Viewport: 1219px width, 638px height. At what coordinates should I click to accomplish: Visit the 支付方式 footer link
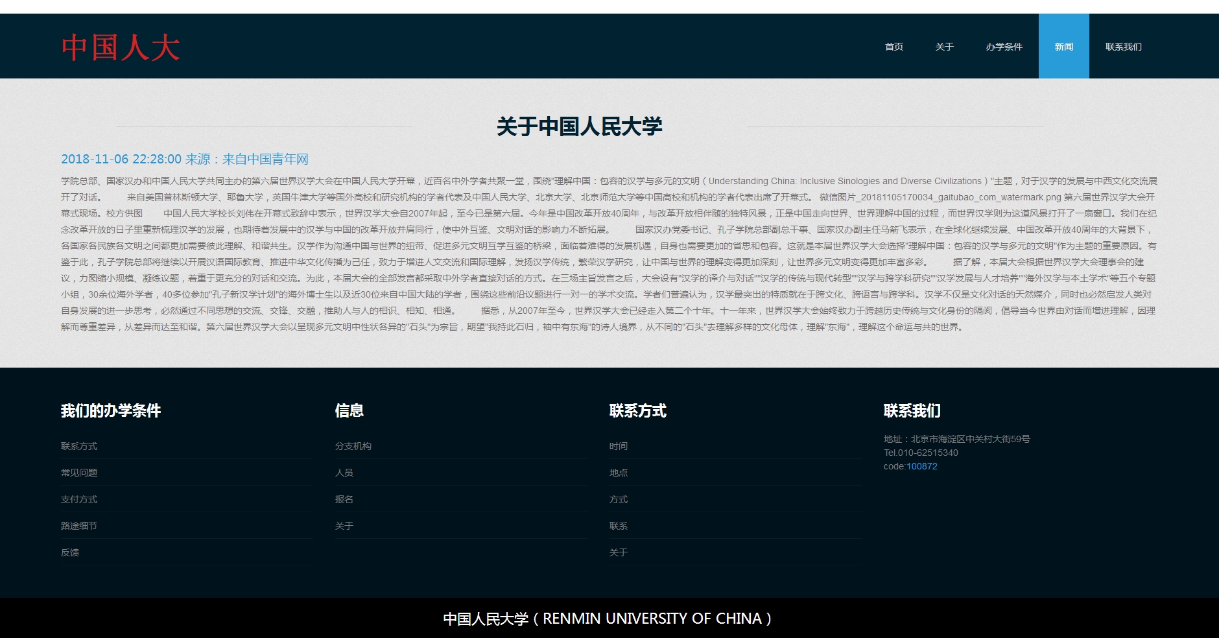(79, 499)
